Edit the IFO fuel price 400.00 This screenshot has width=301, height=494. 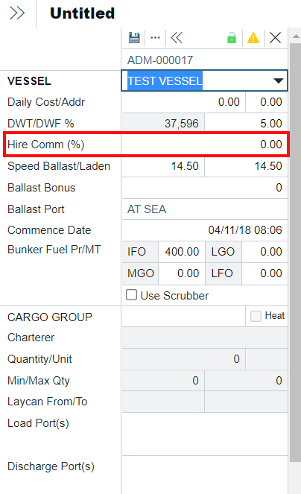pos(182,252)
